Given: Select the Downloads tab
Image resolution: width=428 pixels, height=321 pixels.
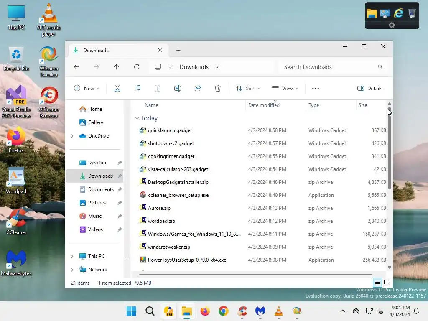Looking at the screenshot, I should point(117,51).
